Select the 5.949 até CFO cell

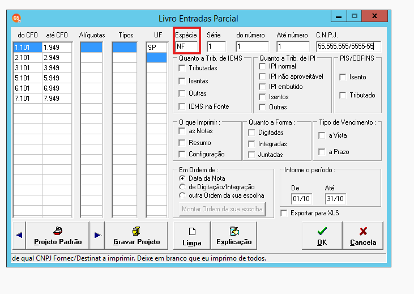coord(57,78)
